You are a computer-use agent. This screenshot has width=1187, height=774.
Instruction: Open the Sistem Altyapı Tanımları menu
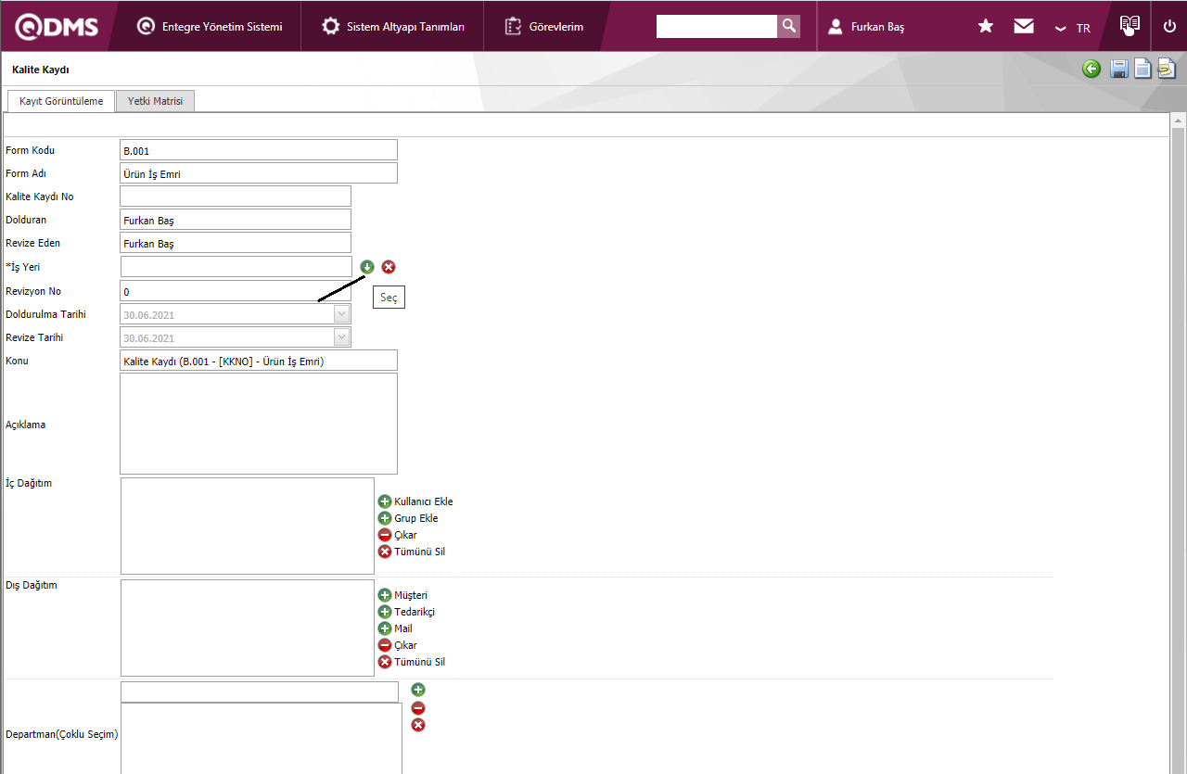pos(393,27)
